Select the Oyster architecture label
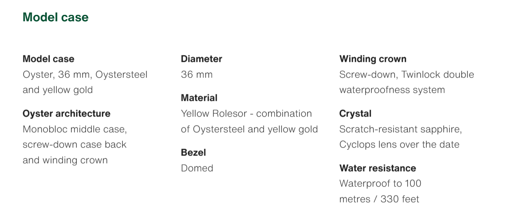The width and height of the screenshot is (505, 209). tap(66, 113)
